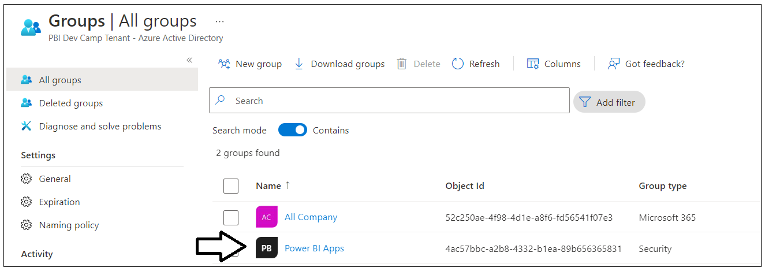The image size is (765, 271).
Task: Open the All groups menu item
Action: pyautogui.click(x=102, y=80)
